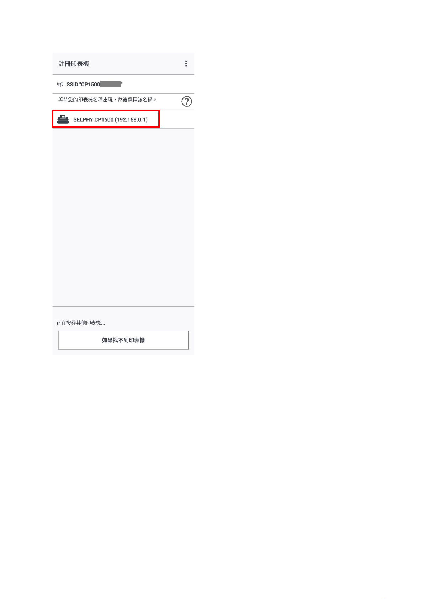
Task: Tap the help question mark icon
Action: pyautogui.click(x=187, y=102)
